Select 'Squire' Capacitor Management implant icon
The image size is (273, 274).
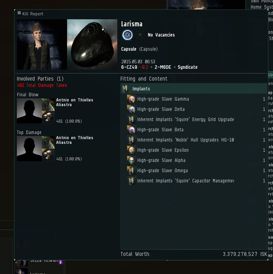[131, 181]
